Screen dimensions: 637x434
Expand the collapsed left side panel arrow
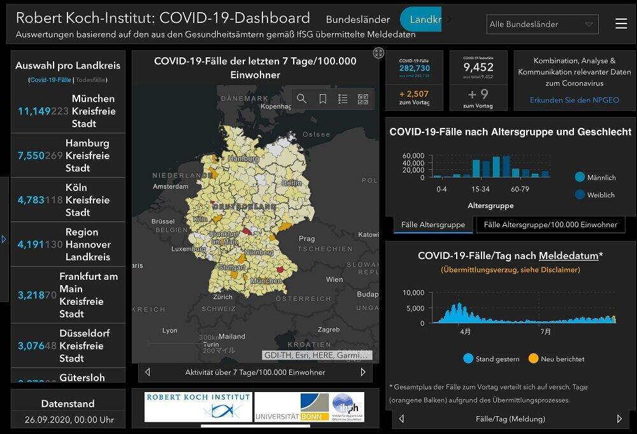coord(4,239)
